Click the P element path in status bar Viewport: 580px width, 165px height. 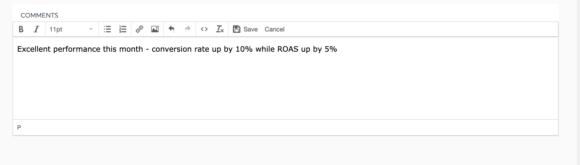pyautogui.click(x=19, y=127)
